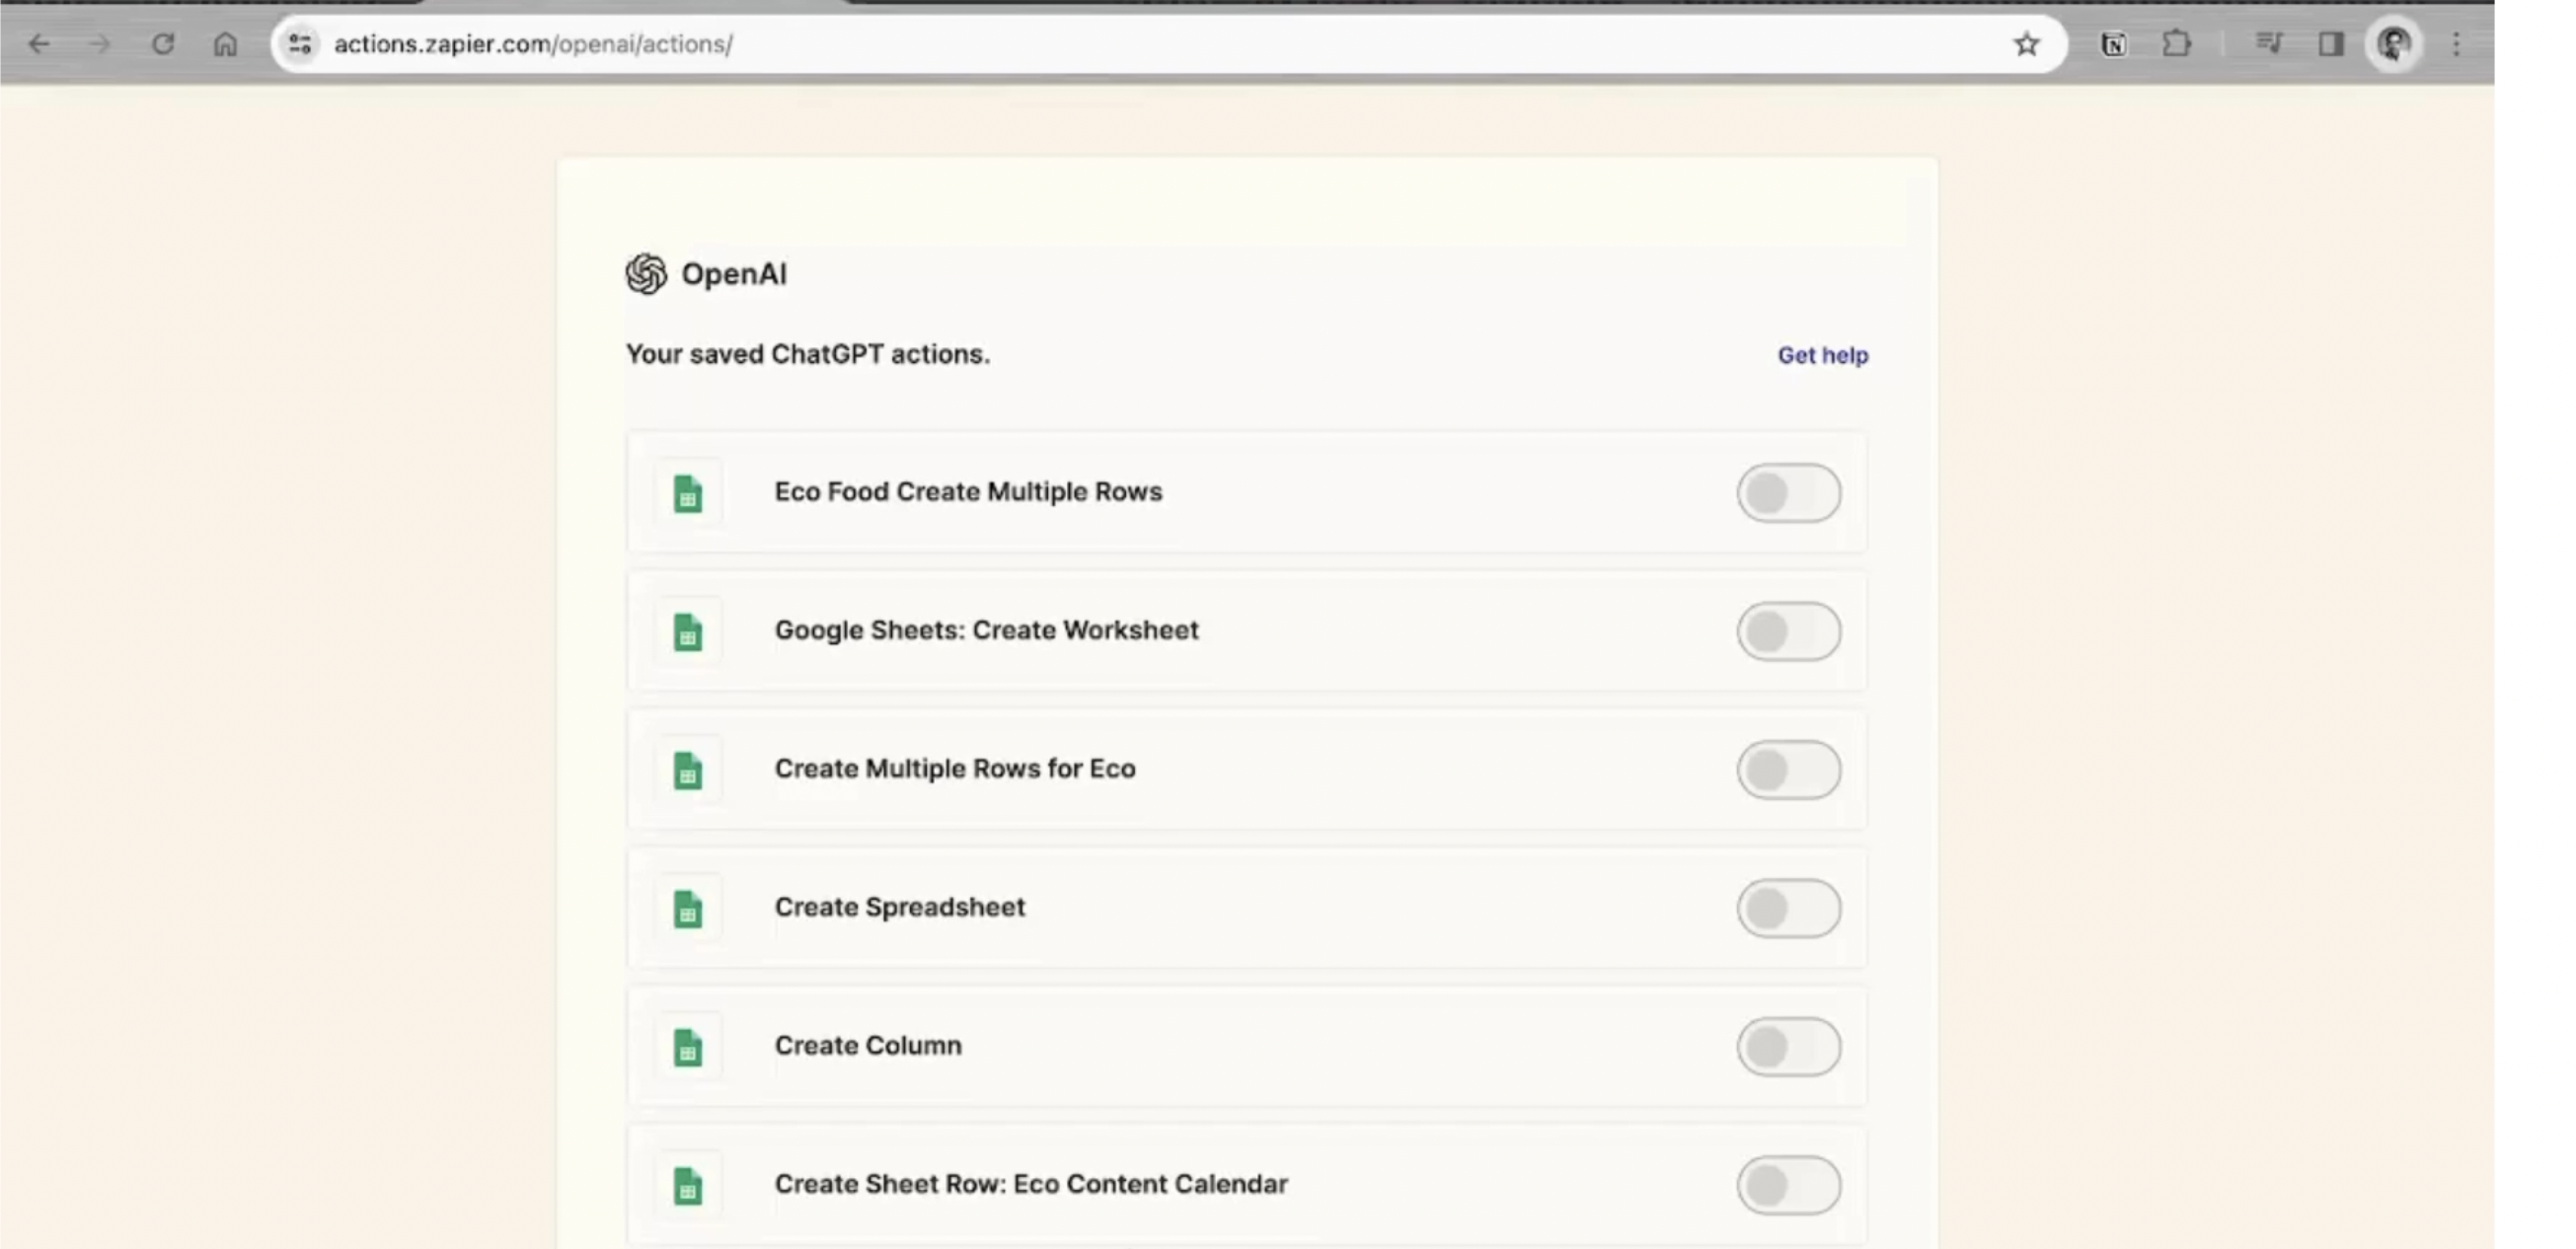This screenshot has width=2576, height=1249.
Task: Open Create Sheet Row: Eco Content Calendar action
Action: tap(1030, 1184)
